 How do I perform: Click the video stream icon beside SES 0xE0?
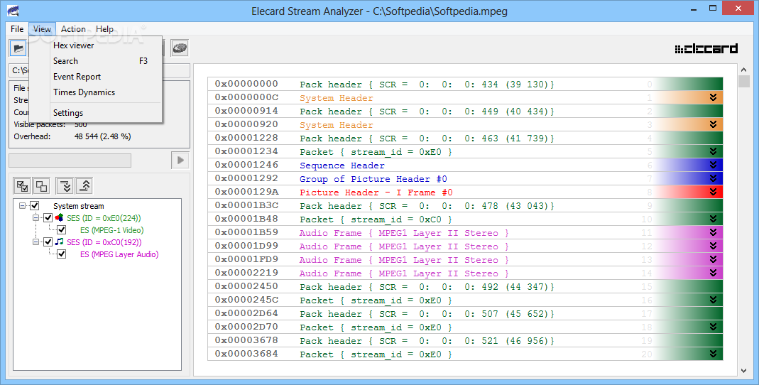click(x=59, y=218)
